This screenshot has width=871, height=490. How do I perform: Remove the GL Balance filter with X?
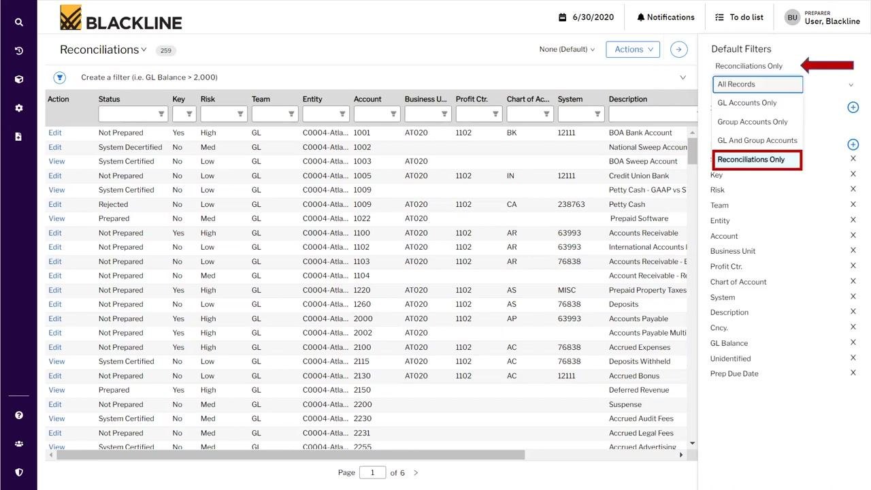click(853, 342)
